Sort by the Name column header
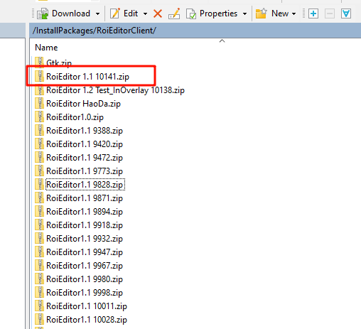Image resolution: width=361 pixels, height=329 pixels. point(46,48)
